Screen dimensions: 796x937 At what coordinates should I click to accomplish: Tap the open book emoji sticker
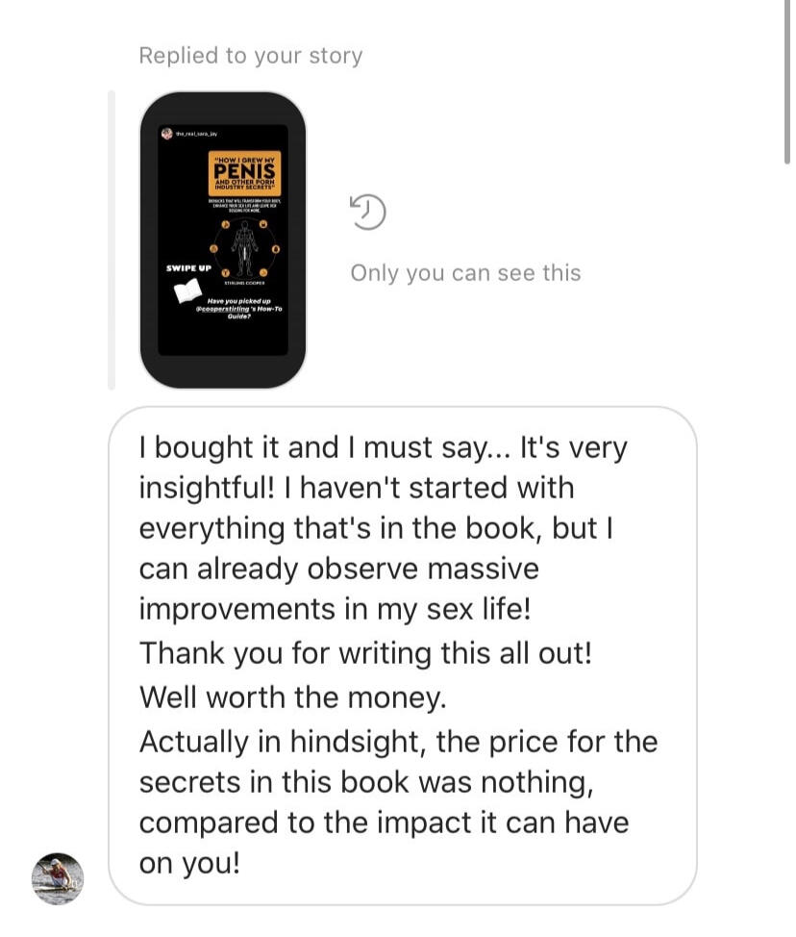188,291
